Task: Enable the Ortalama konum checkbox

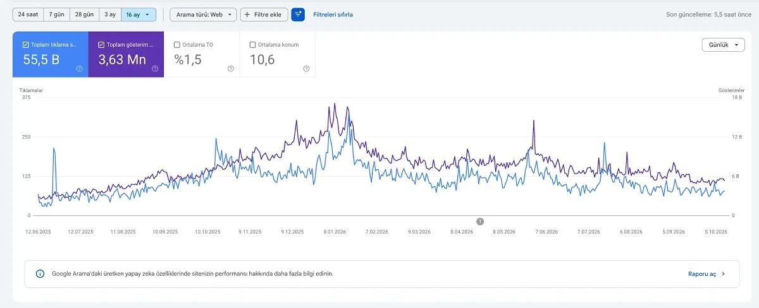Action: pyautogui.click(x=253, y=45)
